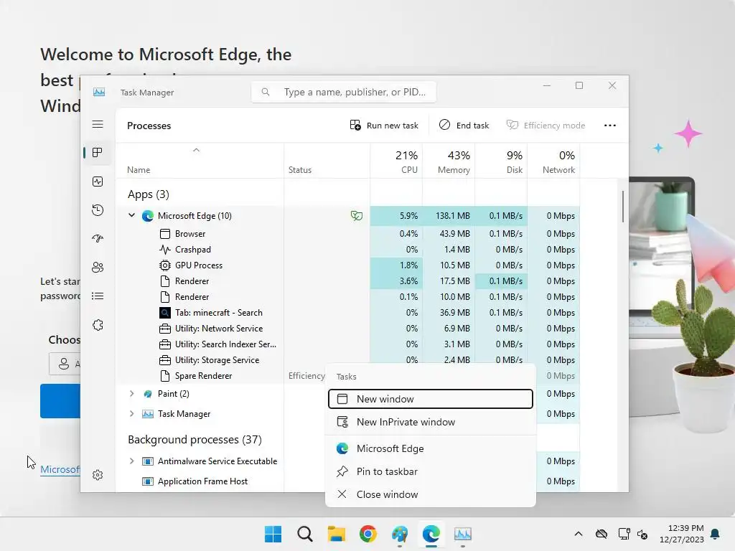Open the three-dot more options menu
The height and width of the screenshot is (551, 735).
610,126
